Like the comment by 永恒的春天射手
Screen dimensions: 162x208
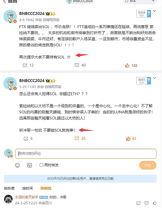pyautogui.click(x=155, y=203)
